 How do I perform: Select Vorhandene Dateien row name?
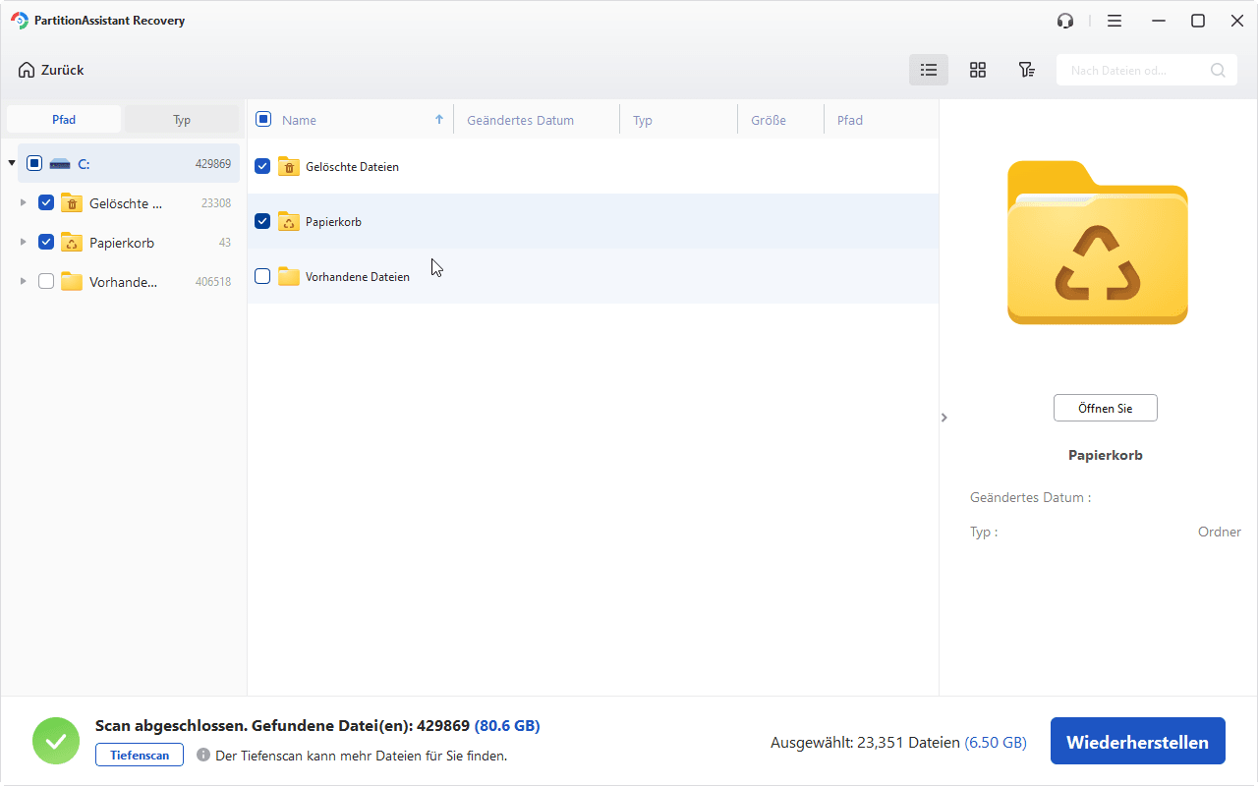point(358,277)
